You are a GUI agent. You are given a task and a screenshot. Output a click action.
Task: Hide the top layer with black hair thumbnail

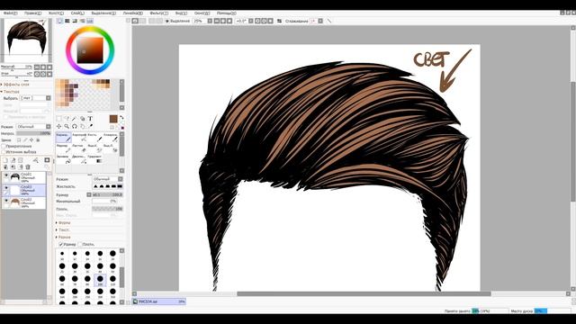pyautogui.click(x=6, y=176)
